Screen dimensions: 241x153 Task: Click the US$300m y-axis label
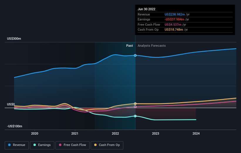tap(14, 39)
